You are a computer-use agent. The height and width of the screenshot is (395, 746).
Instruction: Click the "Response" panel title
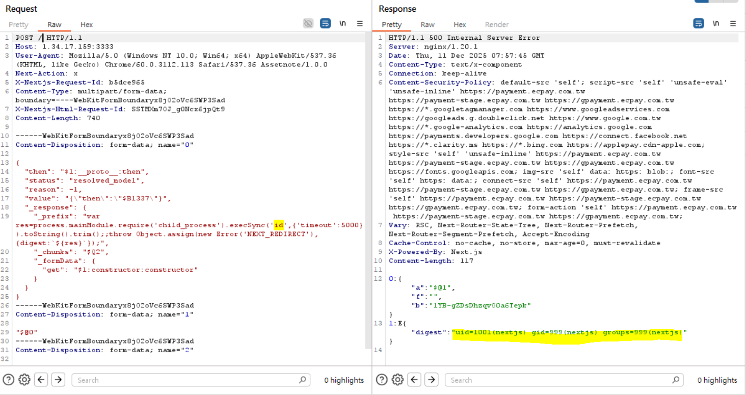(x=397, y=9)
